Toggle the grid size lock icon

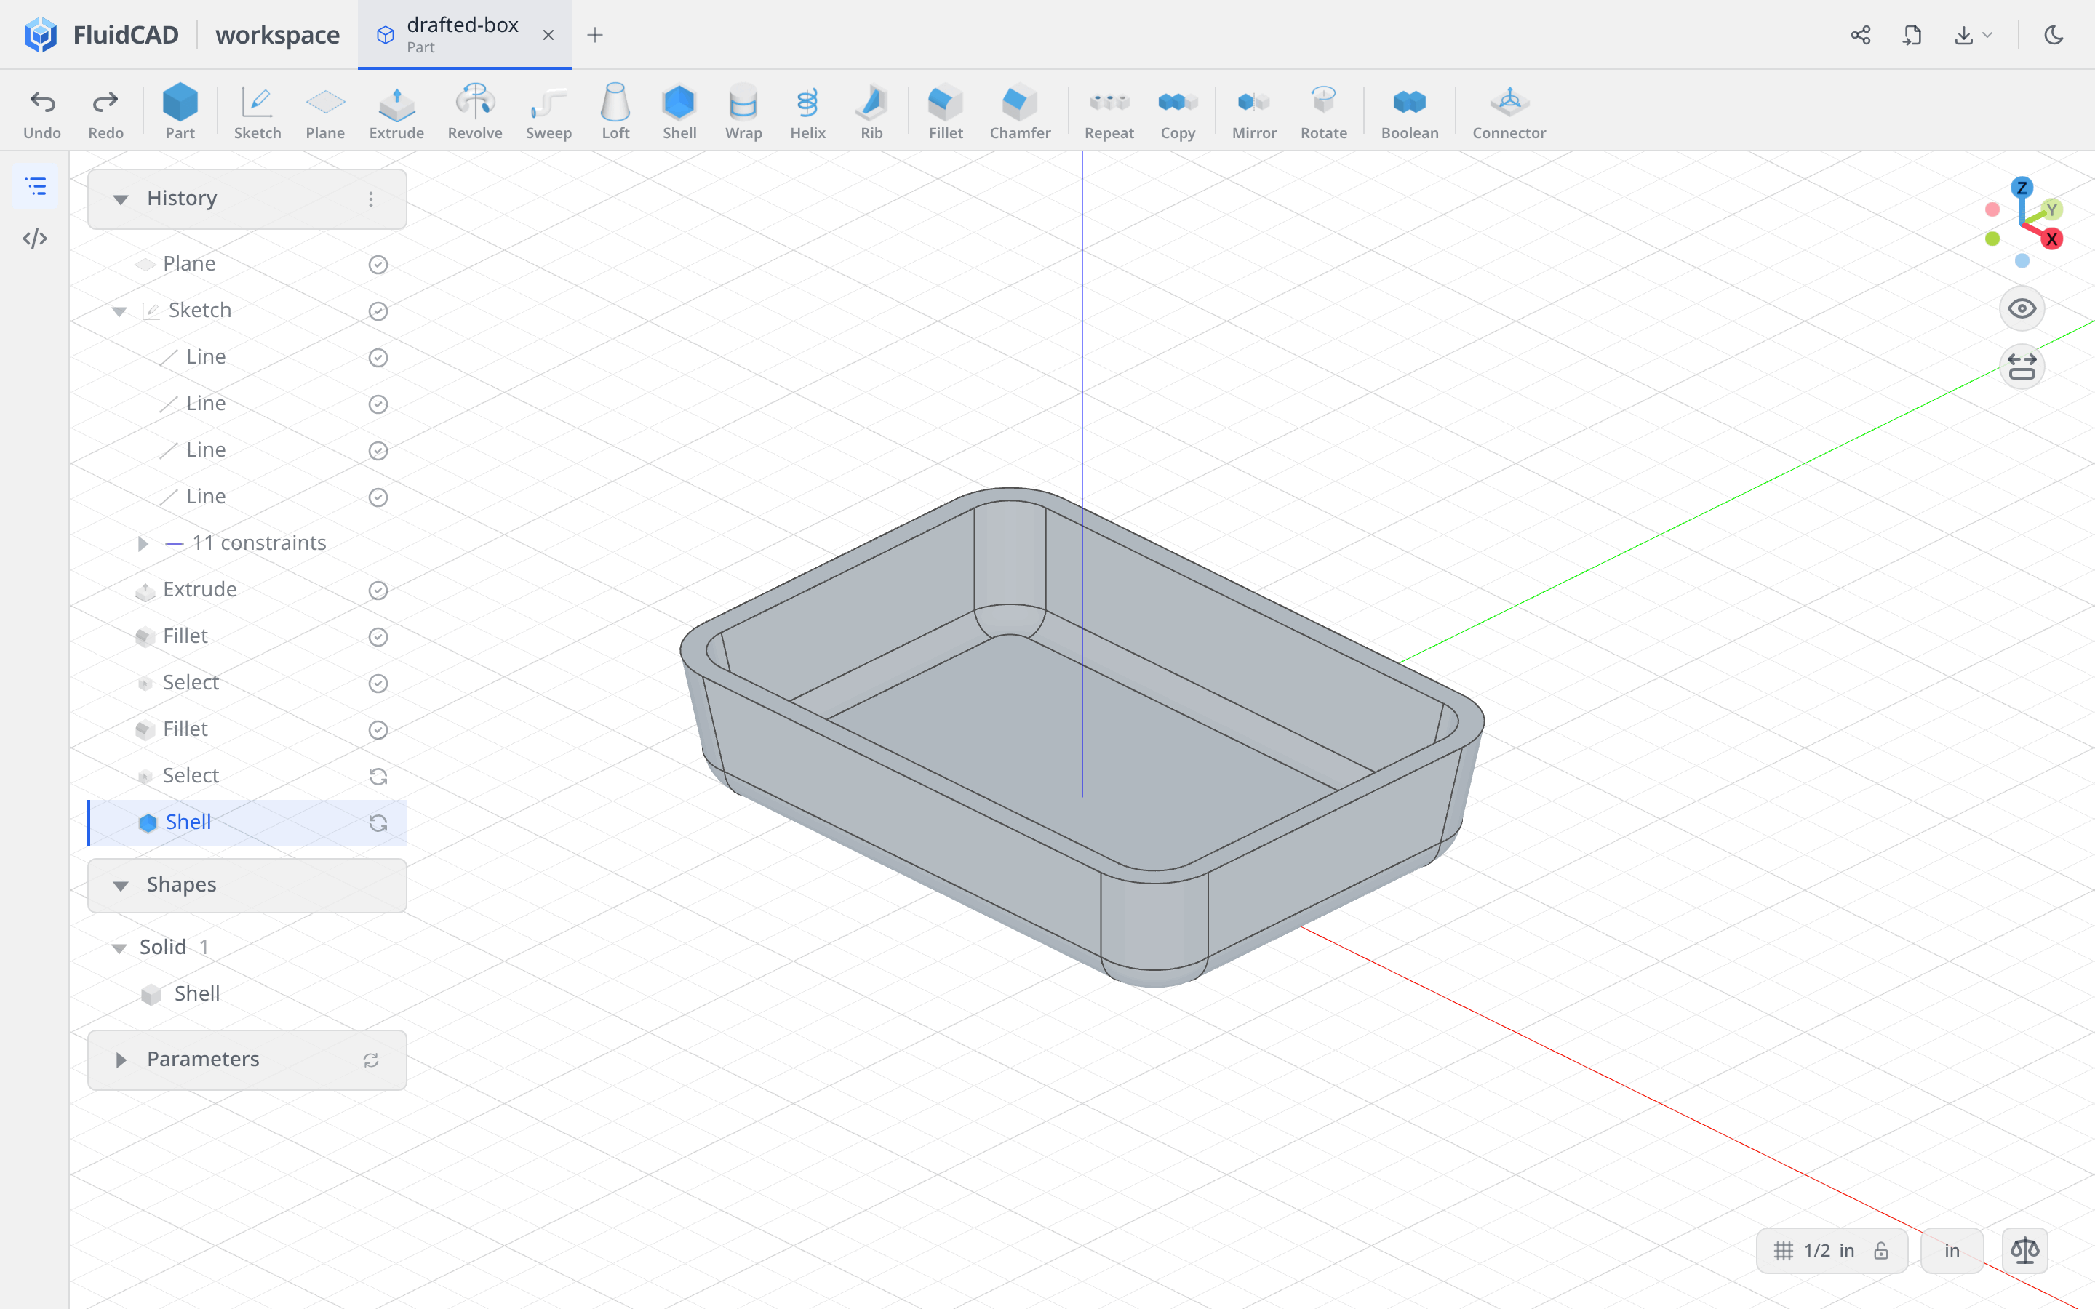1881,1250
